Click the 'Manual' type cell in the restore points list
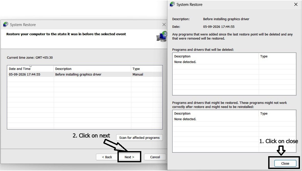The height and width of the screenshot is (171, 302). click(138, 74)
